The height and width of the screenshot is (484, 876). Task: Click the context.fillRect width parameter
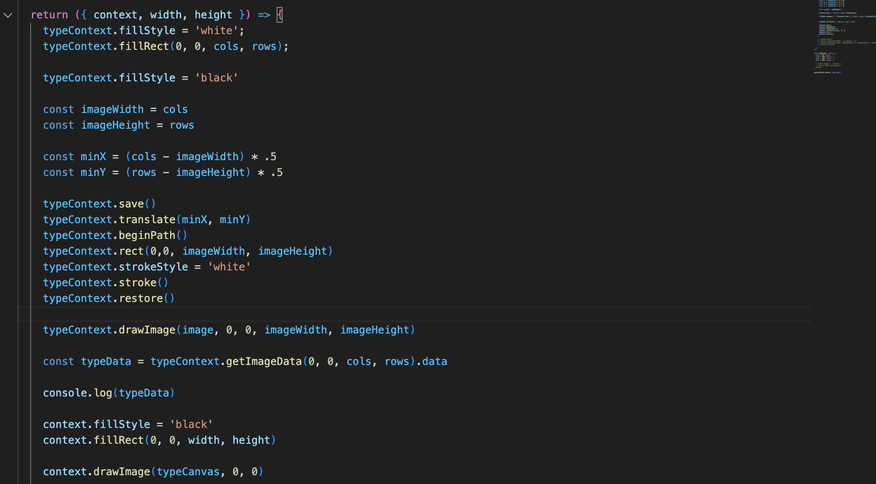[x=204, y=440]
